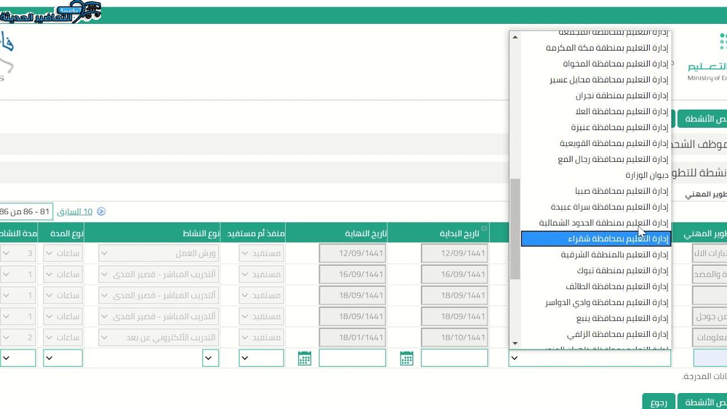Open the start date calendar picker icon

(406, 358)
